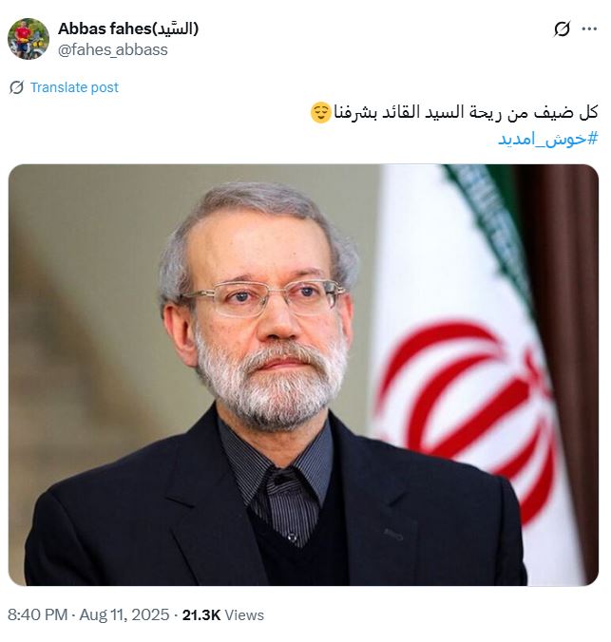Open the 21.3K view count
Screen dimensions: 611x642
[x=201, y=615]
